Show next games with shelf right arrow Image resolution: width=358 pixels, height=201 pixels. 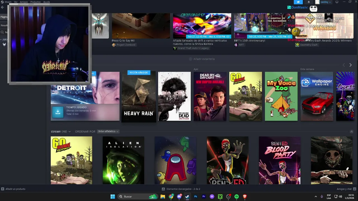[x=350, y=65]
